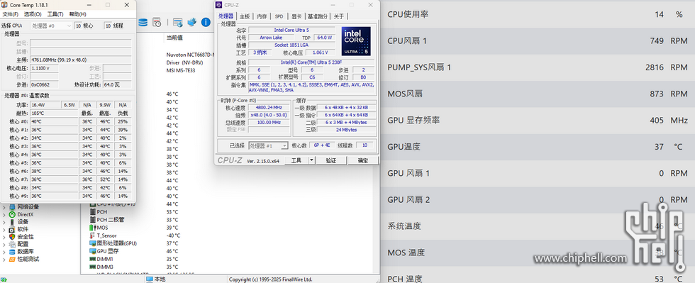Image resolution: width=695 pixels, height=283 pixels.
Task: Switch to the SPD tab in CPU-Z
Action: click(x=279, y=16)
